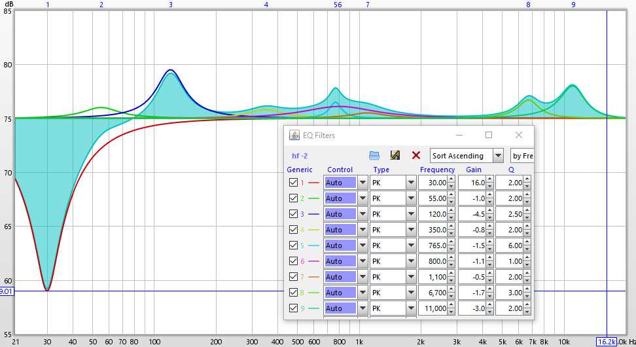Click the 30.00 frequency field of filter 1
636x347 pixels.
(433, 183)
